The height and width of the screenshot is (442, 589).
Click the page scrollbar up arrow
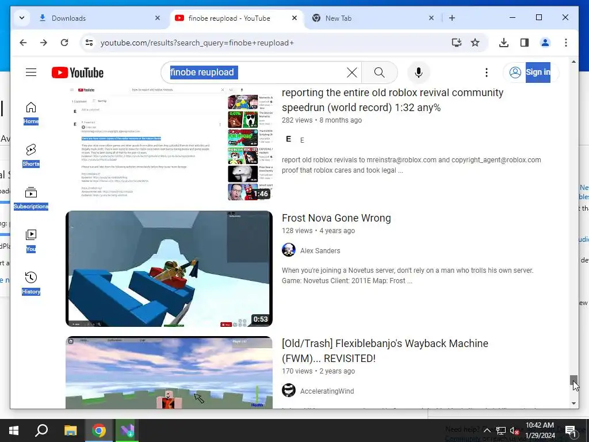(573, 62)
